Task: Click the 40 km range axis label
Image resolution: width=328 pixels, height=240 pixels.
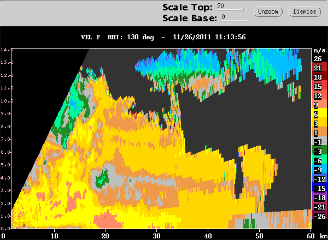Action: (208, 236)
